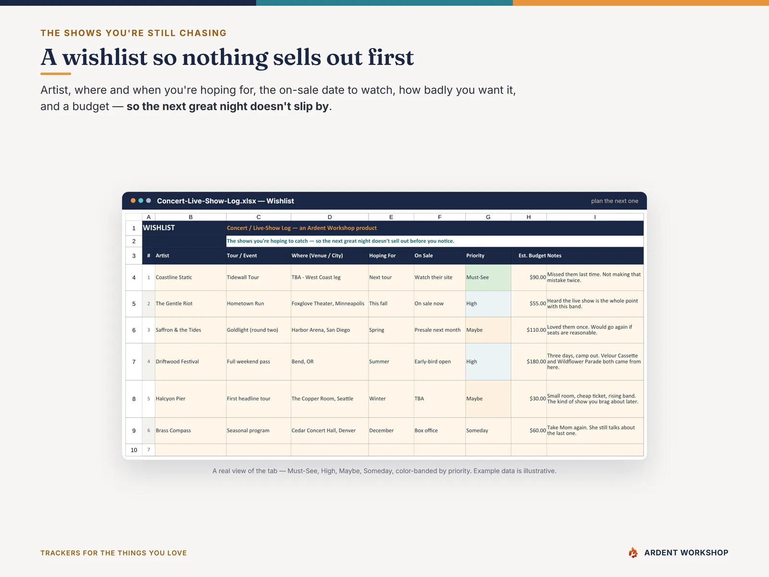Select the Bend, OR venue cell
The height and width of the screenshot is (577, 769).
coord(330,362)
